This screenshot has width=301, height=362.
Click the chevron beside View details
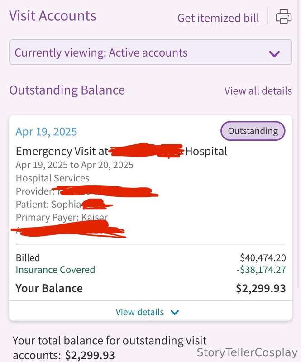[x=175, y=312]
